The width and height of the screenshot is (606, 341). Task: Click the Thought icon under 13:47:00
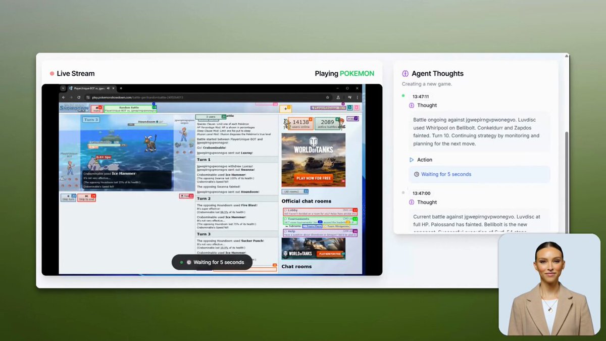(x=412, y=202)
